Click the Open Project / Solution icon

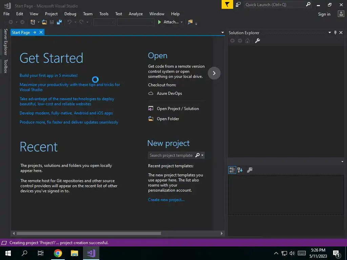[151, 109]
